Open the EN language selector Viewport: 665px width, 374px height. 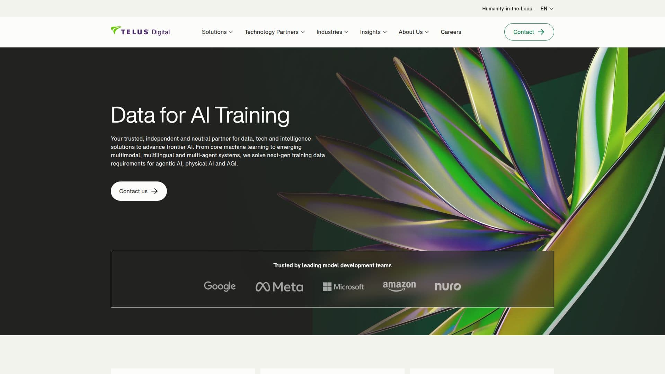tap(547, 9)
